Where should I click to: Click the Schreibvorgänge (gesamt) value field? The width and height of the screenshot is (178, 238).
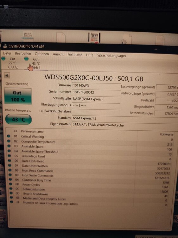tap(167, 94)
